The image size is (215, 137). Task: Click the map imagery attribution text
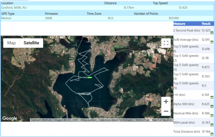[x=93, y=120]
